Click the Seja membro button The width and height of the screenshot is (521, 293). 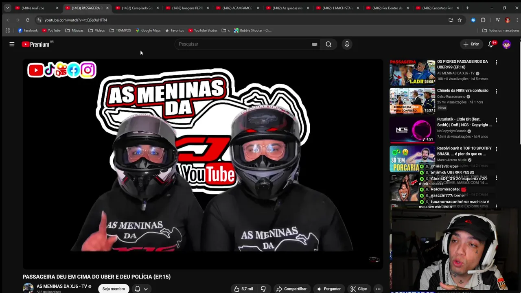pos(114,289)
